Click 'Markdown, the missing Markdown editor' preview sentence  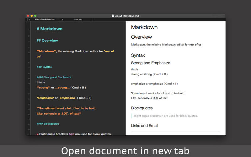point(166,45)
